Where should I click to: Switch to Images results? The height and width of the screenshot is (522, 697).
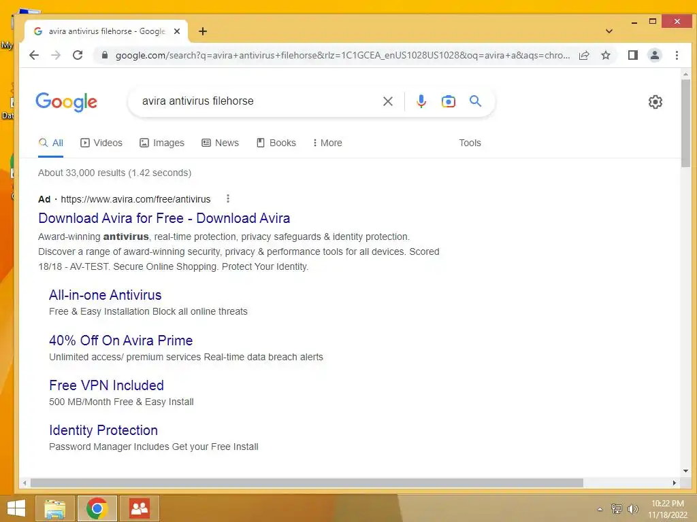tap(162, 143)
